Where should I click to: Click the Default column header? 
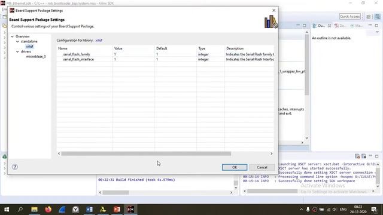pyautogui.click(x=175, y=48)
